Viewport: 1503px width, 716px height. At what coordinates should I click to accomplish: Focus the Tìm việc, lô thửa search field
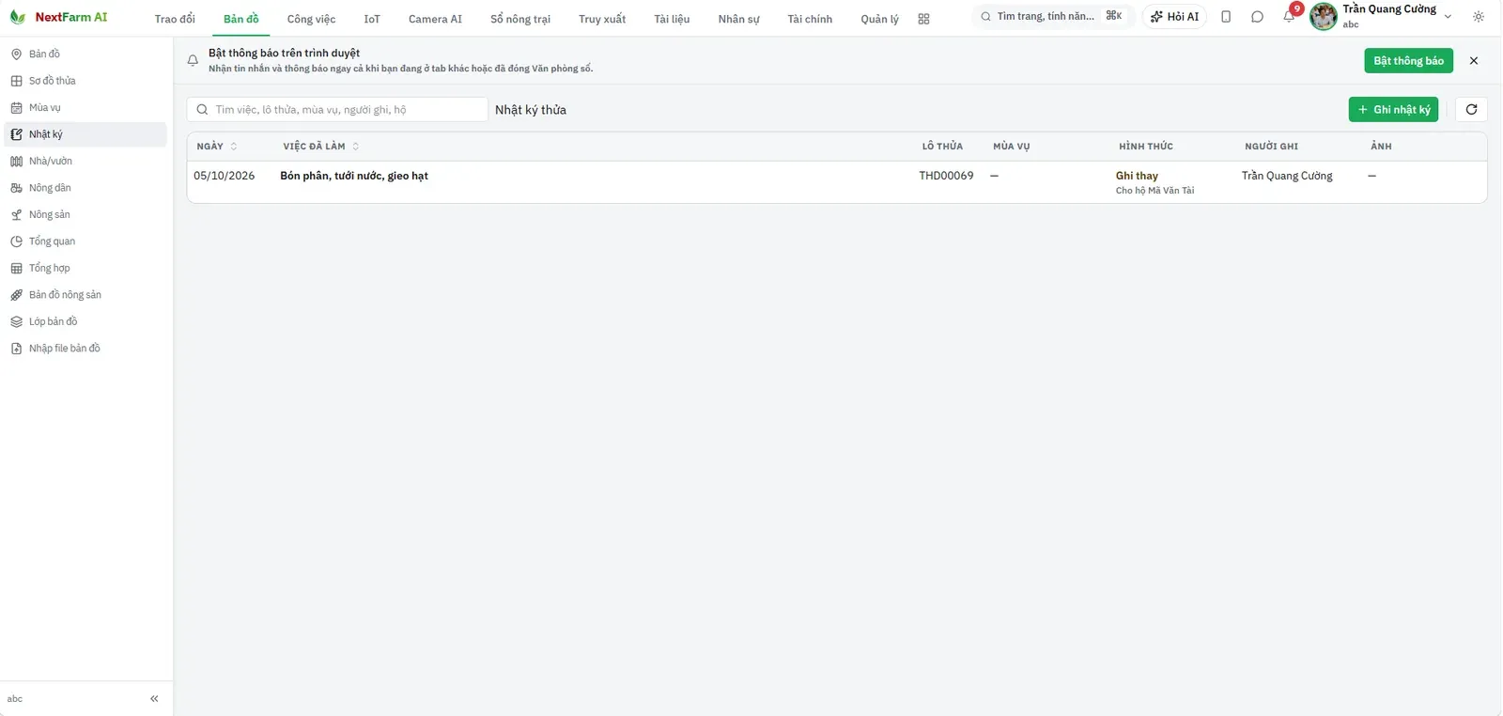click(337, 110)
